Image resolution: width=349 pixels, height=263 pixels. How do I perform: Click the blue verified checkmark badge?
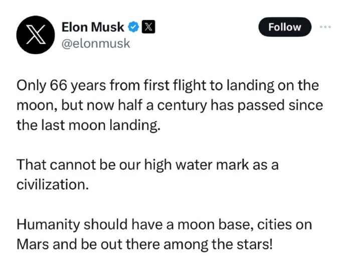pyautogui.click(x=134, y=27)
